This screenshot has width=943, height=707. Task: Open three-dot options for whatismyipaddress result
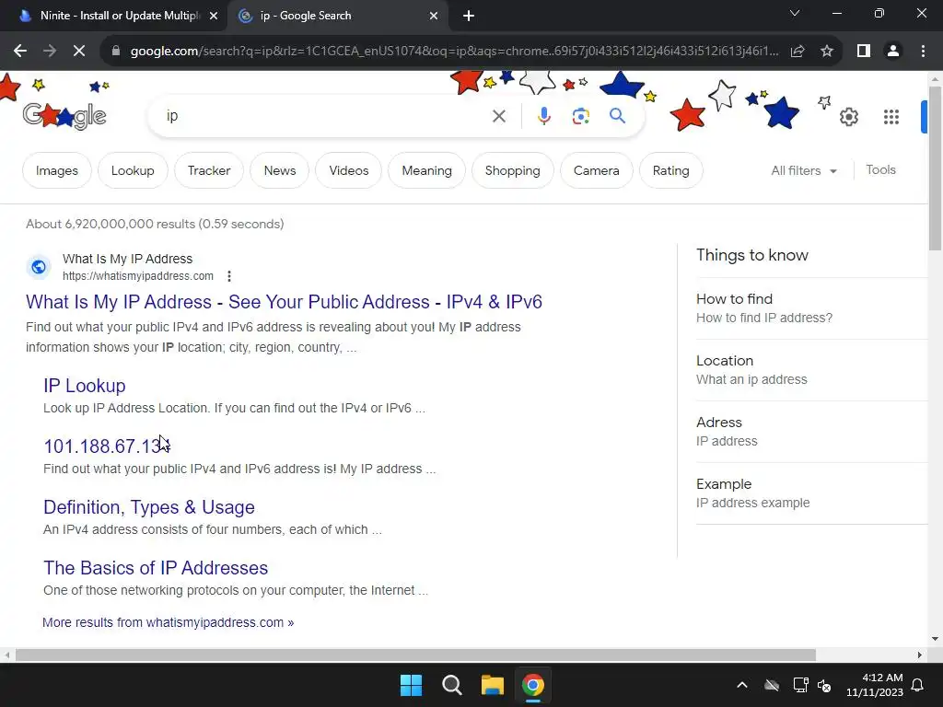point(229,276)
